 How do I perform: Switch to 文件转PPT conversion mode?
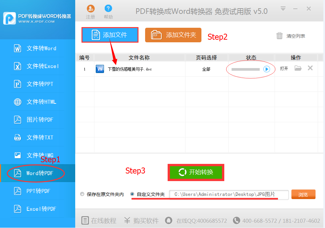(37, 84)
